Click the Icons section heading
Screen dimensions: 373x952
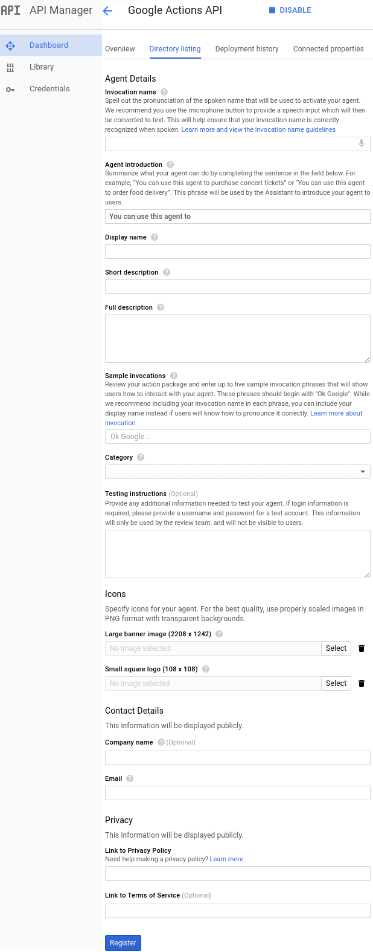click(115, 594)
